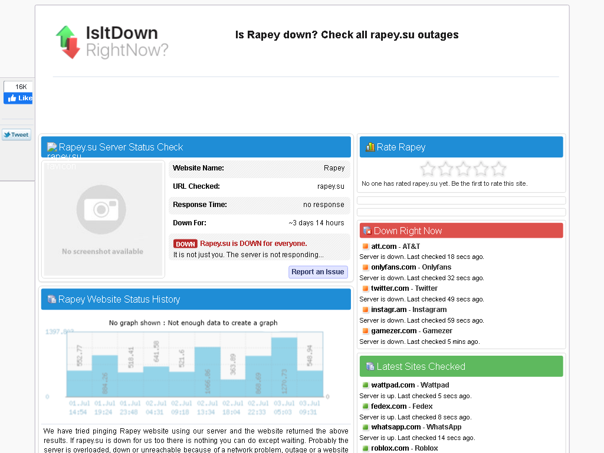
Task: Click the first rating star
Action: (428, 169)
